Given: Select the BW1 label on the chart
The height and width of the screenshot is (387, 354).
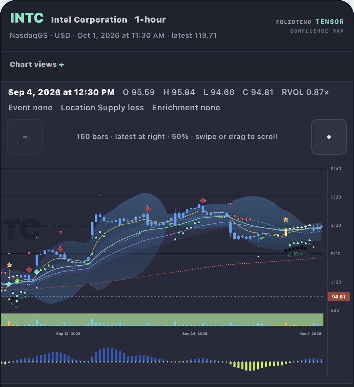Looking at the screenshot, I should (221, 217).
